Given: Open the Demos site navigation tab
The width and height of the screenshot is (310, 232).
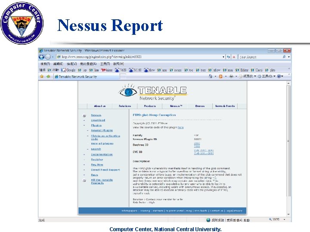Looking at the screenshot, I should 200,106.
